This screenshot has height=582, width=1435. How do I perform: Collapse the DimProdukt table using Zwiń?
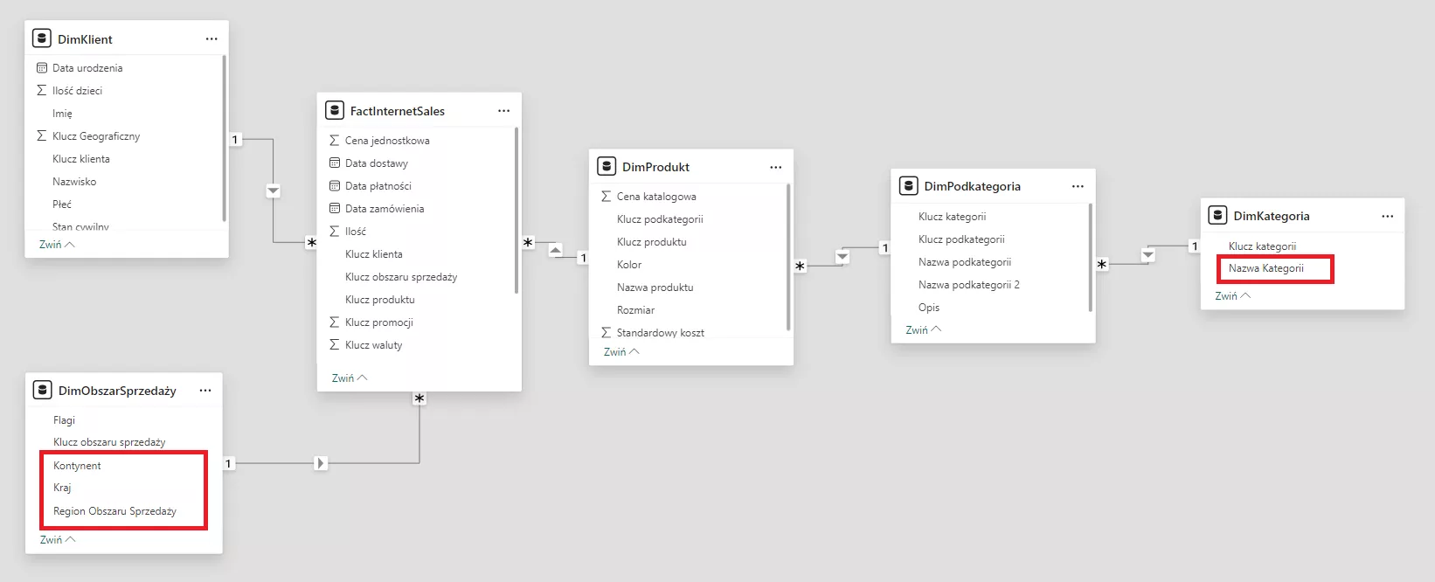click(621, 352)
